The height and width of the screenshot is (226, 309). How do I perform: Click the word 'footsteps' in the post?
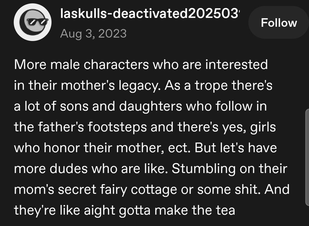117,127
